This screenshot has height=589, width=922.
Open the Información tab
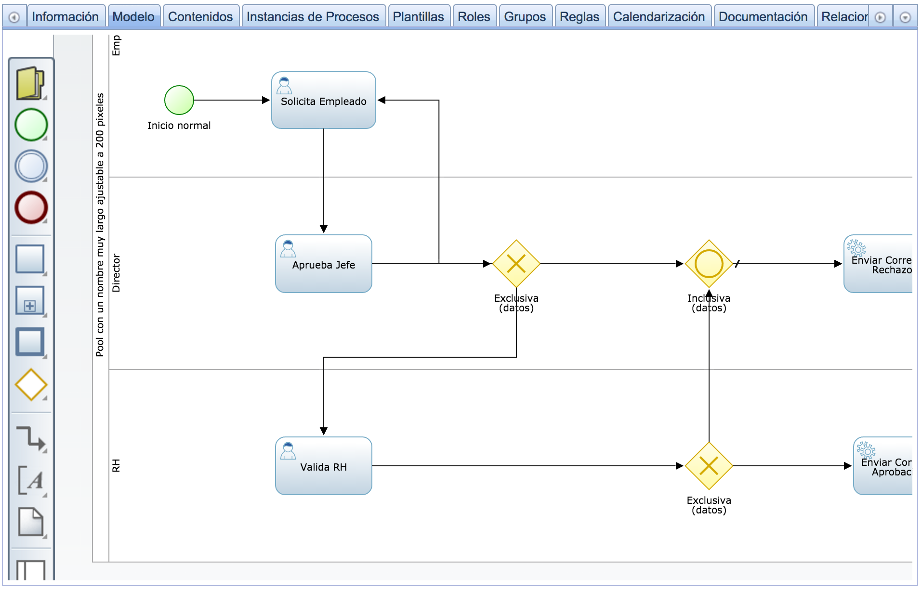(x=66, y=17)
